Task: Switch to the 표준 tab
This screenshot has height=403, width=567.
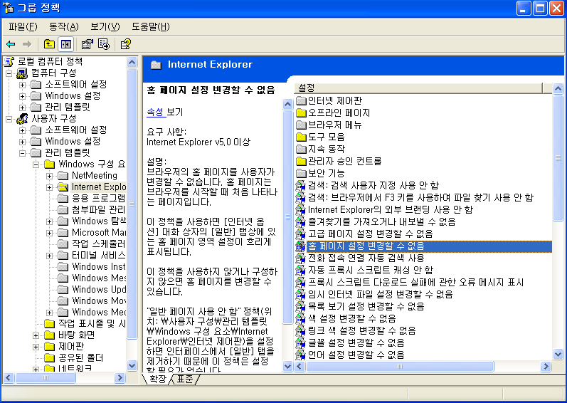Action: tap(185, 379)
